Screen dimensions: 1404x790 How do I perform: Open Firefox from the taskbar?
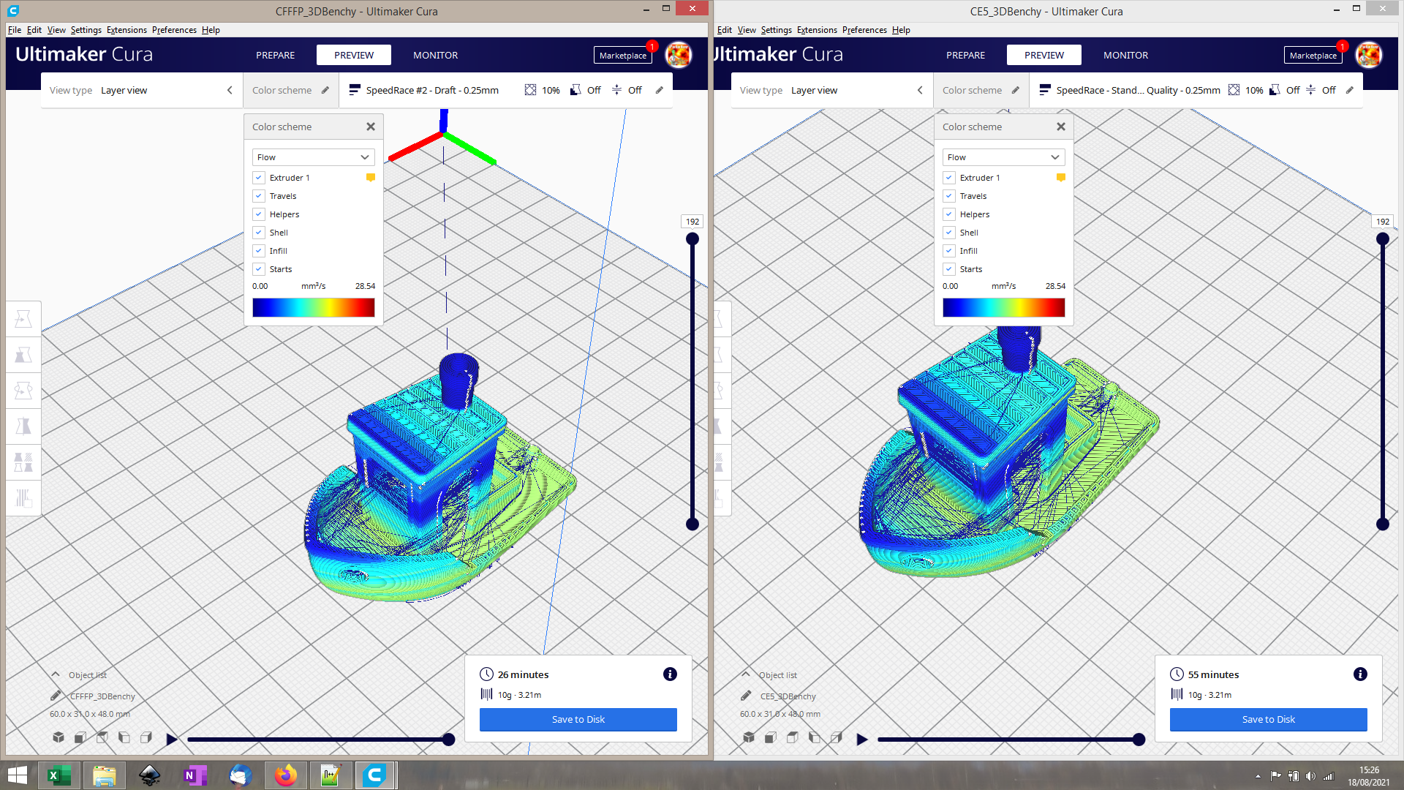click(x=285, y=775)
